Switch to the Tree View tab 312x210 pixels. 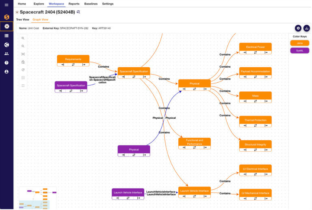pyautogui.click(x=23, y=19)
